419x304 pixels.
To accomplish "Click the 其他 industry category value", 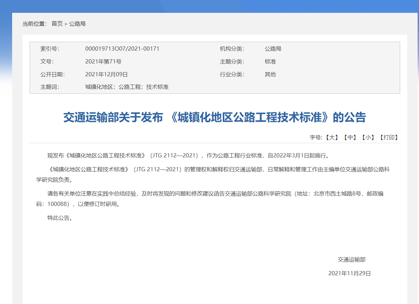I will click(270, 74).
